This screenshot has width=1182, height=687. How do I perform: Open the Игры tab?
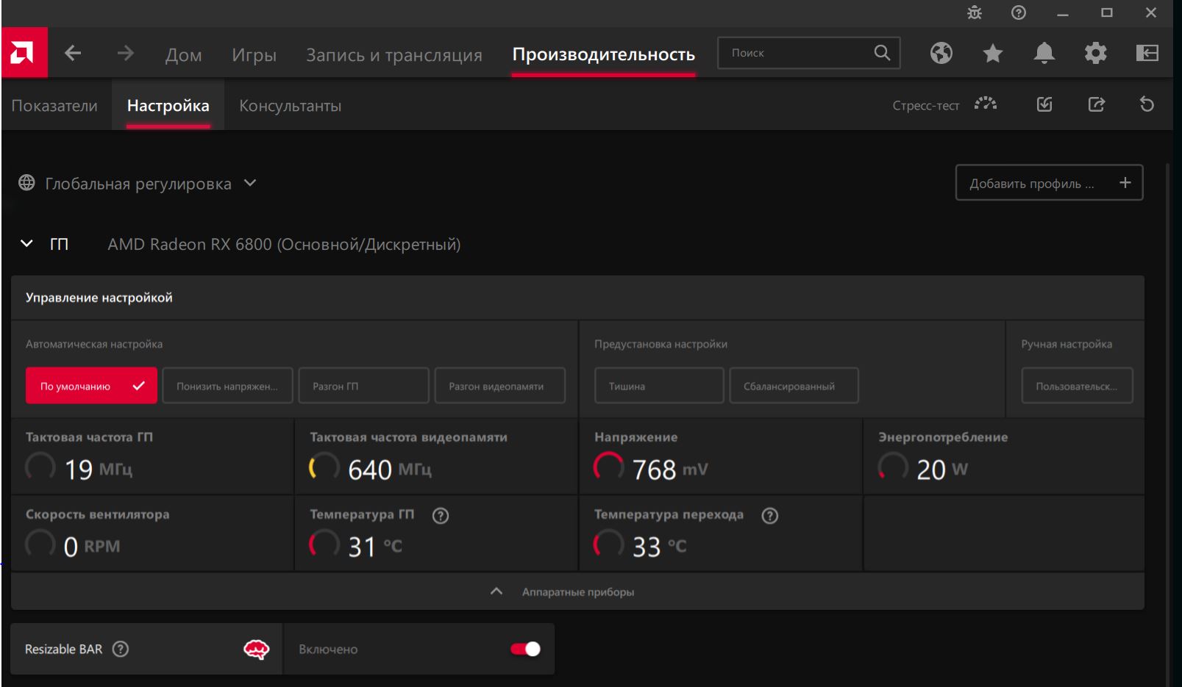pos(254,54)
